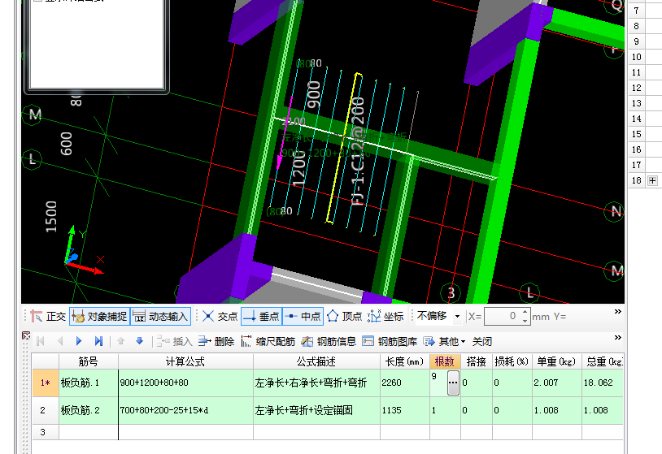Click 插入 insert row
The width and height of the screenshot is (662, 454).
click(175, 341)
